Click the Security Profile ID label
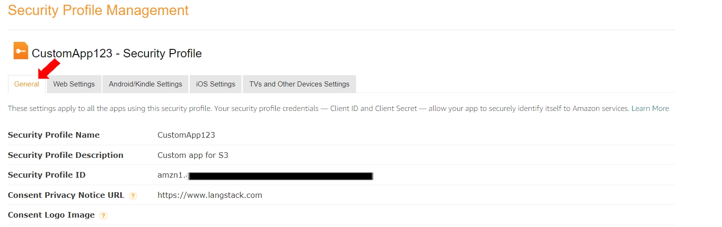Image resolution: width=722 pixels, height=227 pixels. tap(47, 175)
